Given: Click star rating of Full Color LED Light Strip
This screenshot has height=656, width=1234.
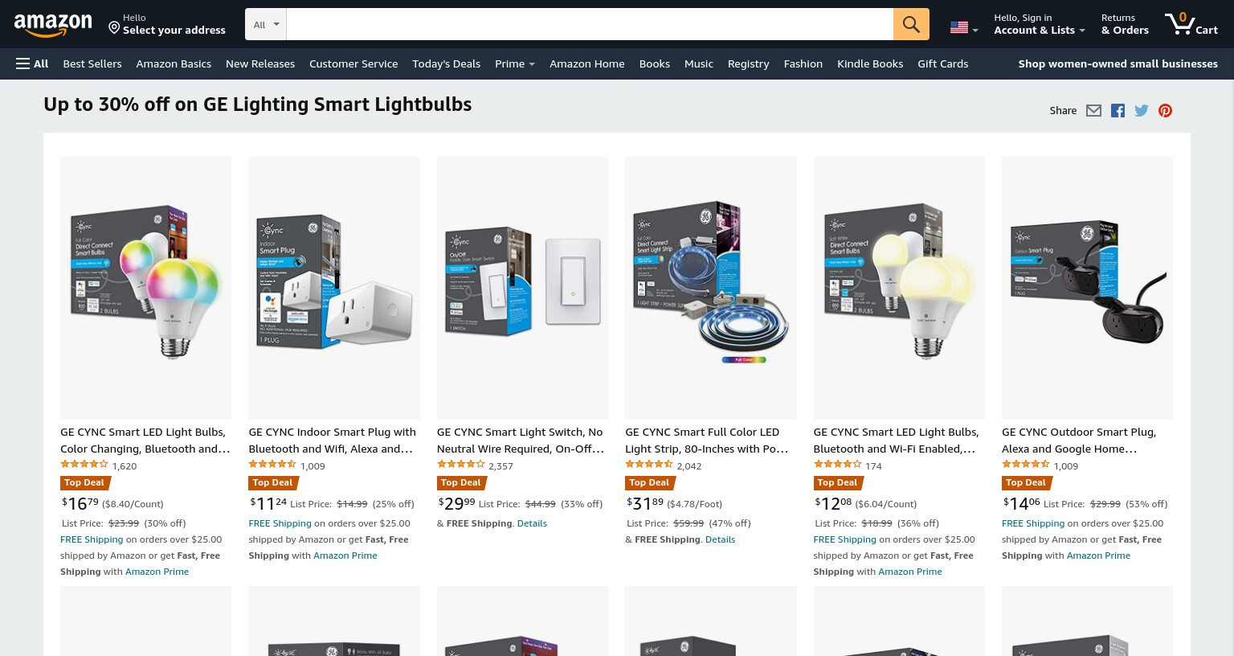Looking at the screenshot, I should pos(649,465).
